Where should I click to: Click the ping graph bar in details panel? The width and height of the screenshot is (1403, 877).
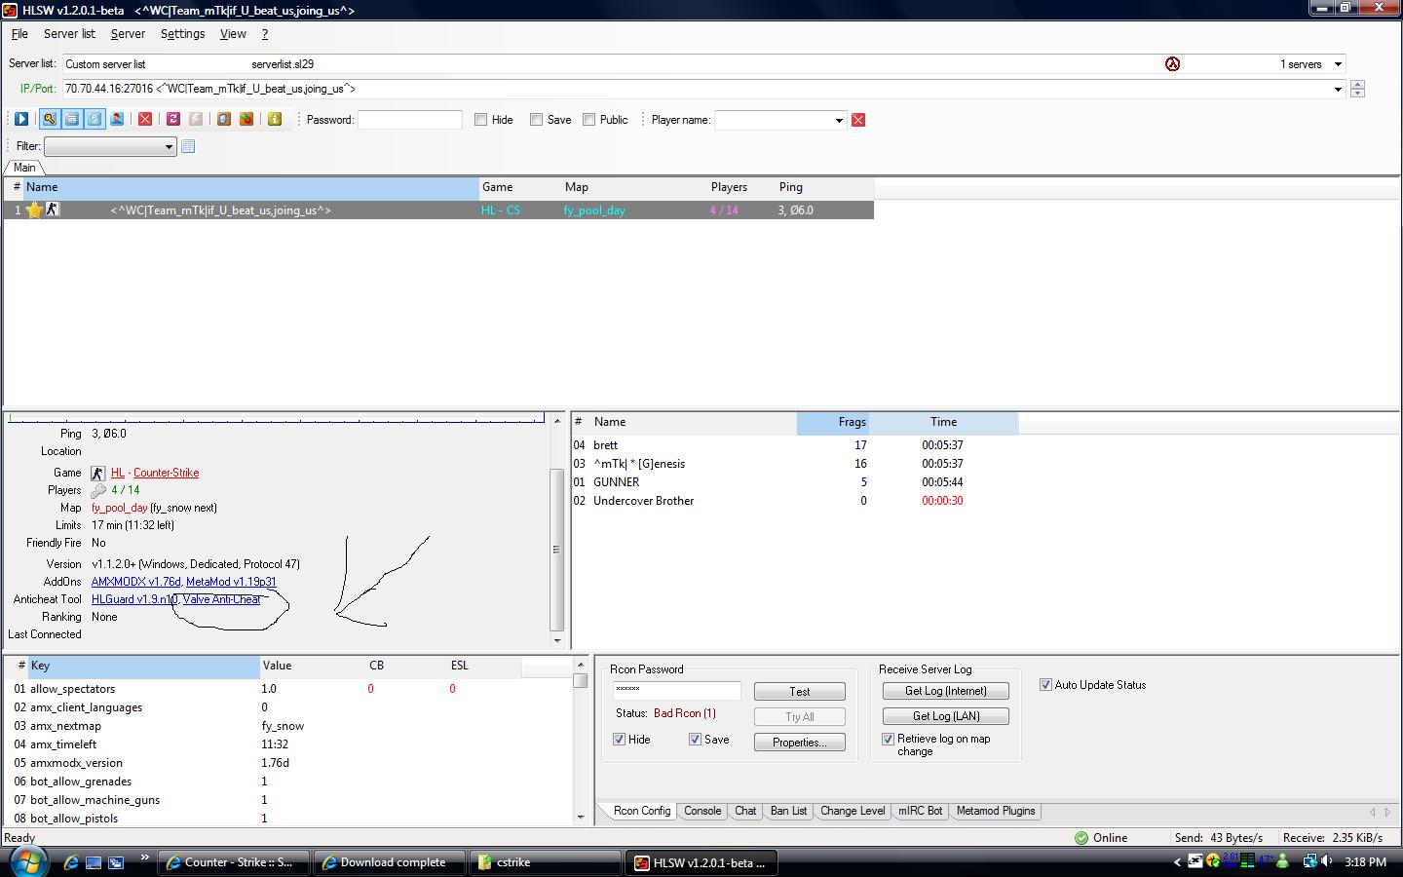click(276, 418)
